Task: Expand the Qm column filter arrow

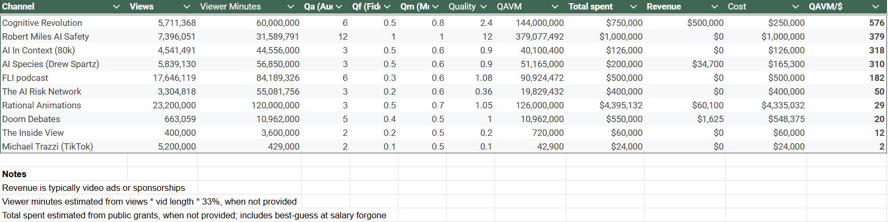Action: click(x=436, y=7)
